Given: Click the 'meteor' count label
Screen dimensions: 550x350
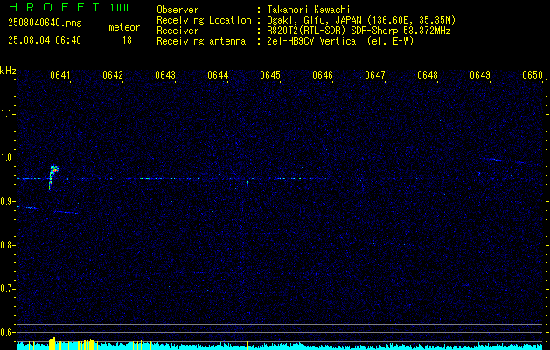Looking at the screenshot, I should click(124, 27).
